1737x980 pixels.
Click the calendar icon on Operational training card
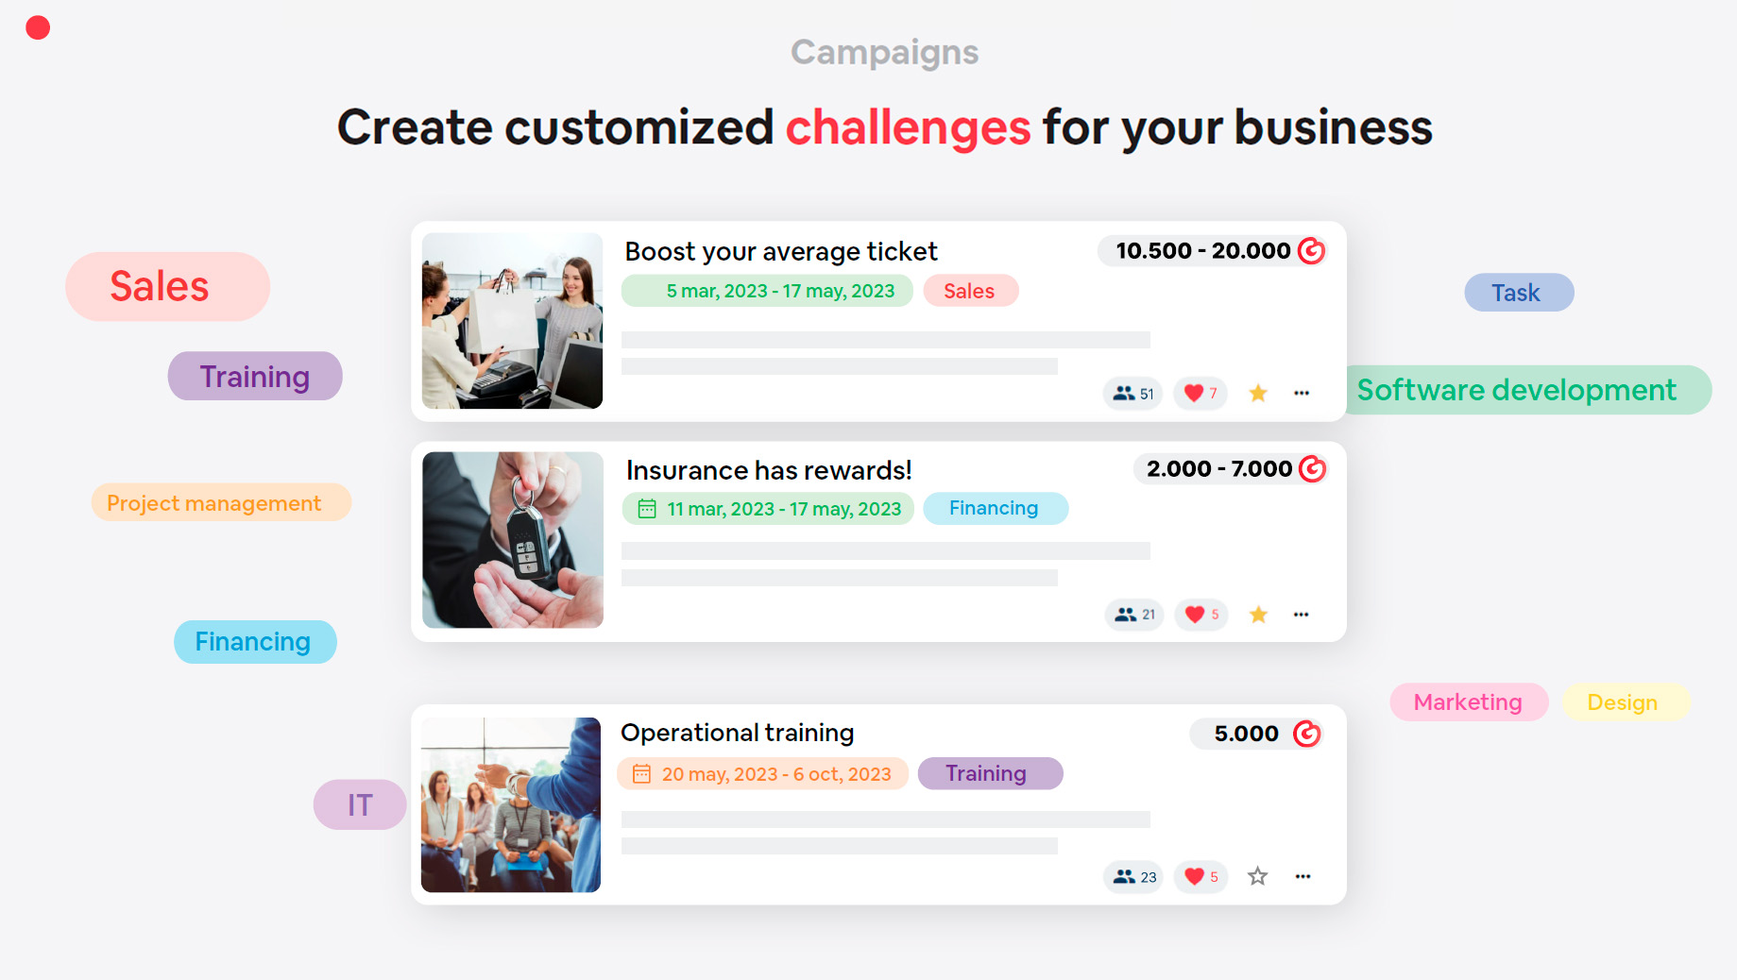point(641,774)
